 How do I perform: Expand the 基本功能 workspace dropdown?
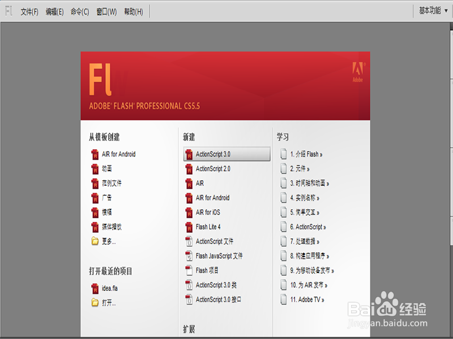(x=433, y=11)
